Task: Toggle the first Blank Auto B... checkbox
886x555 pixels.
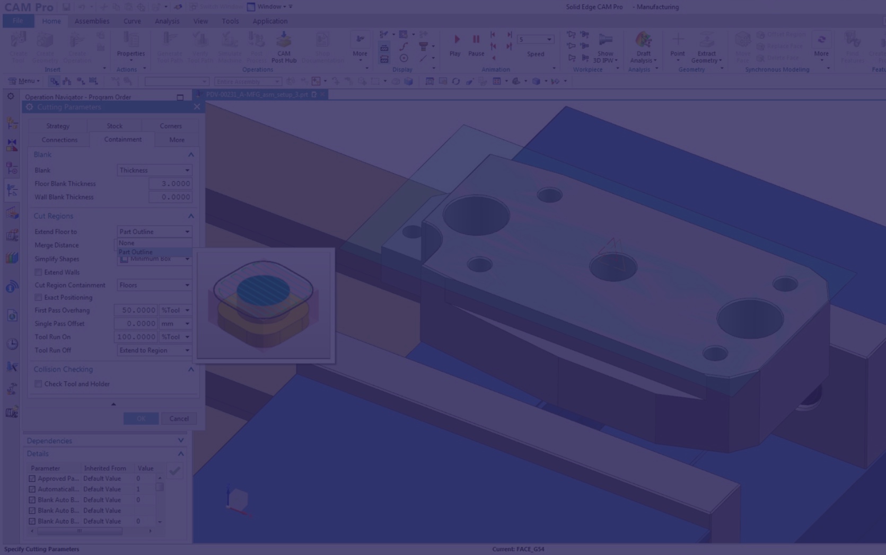Action: [32, 500]
